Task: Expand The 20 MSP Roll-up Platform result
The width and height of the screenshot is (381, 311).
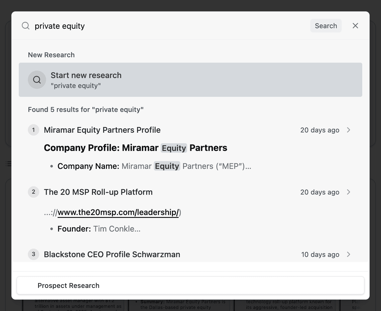Action: coord(349,192)
